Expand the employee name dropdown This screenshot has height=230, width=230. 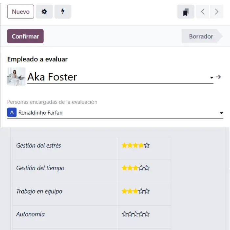[211, 78]
